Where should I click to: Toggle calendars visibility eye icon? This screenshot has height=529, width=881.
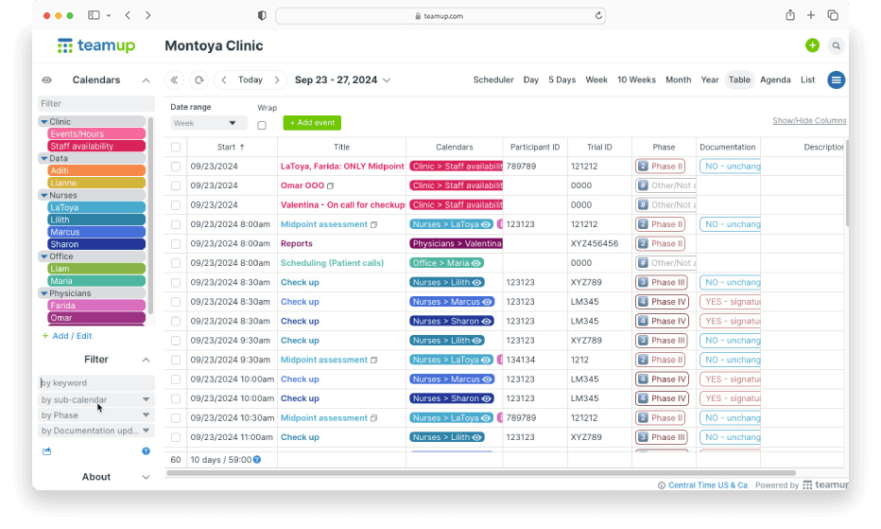47,80
